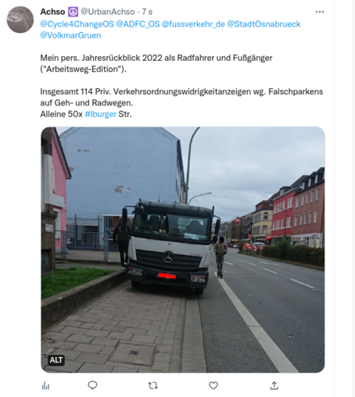The height and width of the screenshot is (397, 355).
Task: Open the @StadtOsnabrueck mention
Action: pos(264,24)
